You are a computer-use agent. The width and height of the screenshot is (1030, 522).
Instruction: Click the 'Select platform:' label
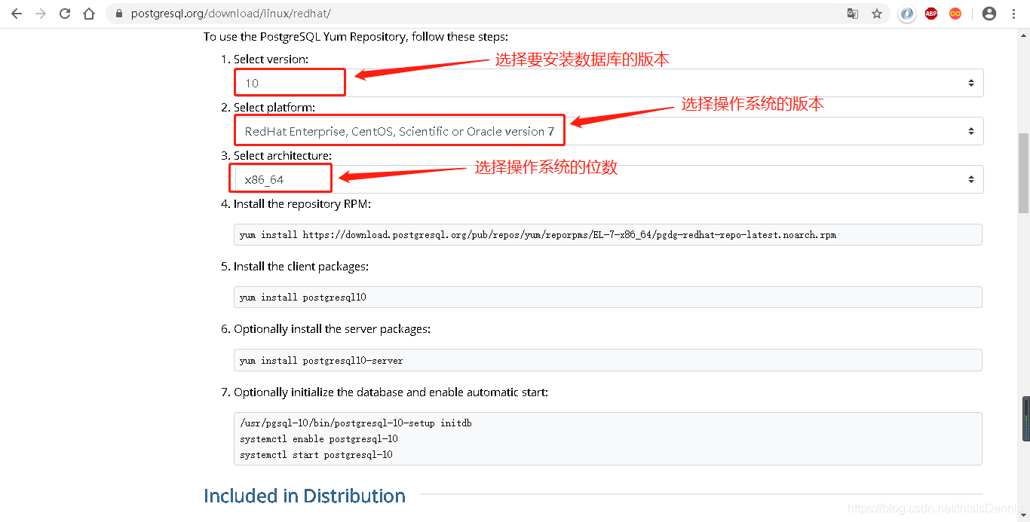[x=274, y=108]
